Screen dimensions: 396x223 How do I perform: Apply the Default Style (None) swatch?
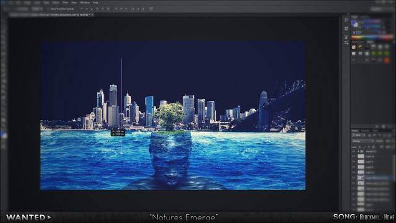point(354,47)
